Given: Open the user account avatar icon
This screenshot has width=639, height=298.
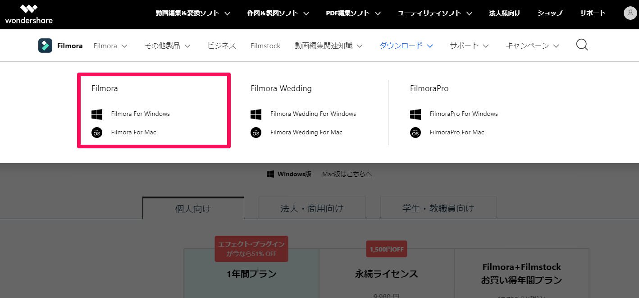Looking at the screenshot, I should point(630,13).
